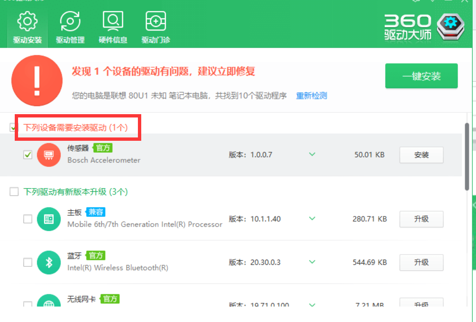Open the version dropdown in the 无线网卡 row
Viewport: 476px width, 322px height.
tap(312, 304)
